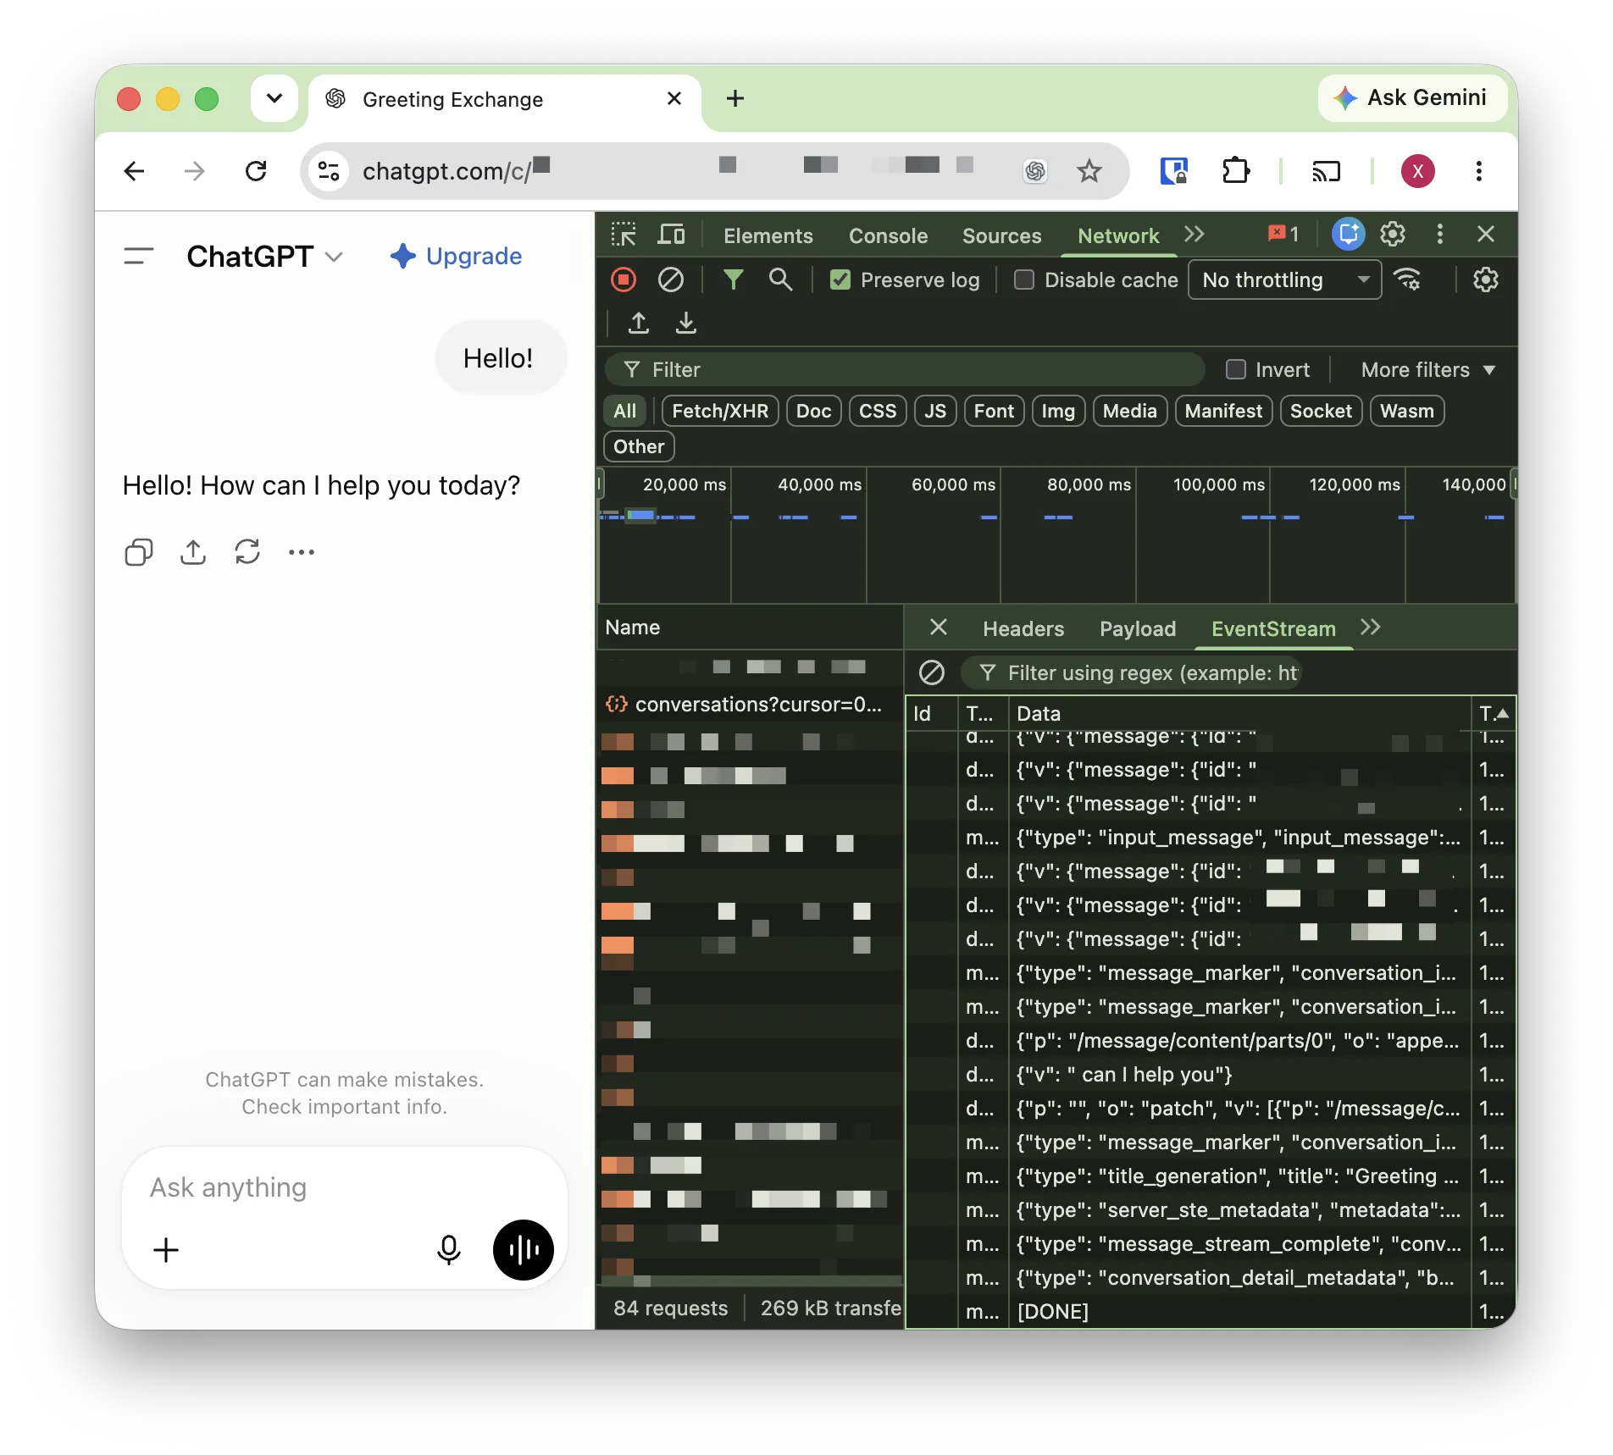Expand the More filters dropdown

(x=1428, y=369)
